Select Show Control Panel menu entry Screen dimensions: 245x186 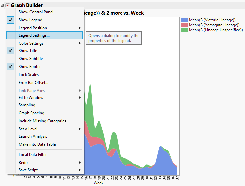pos(44,12)
